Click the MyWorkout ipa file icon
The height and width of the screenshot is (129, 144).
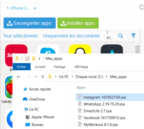(80, 124)
